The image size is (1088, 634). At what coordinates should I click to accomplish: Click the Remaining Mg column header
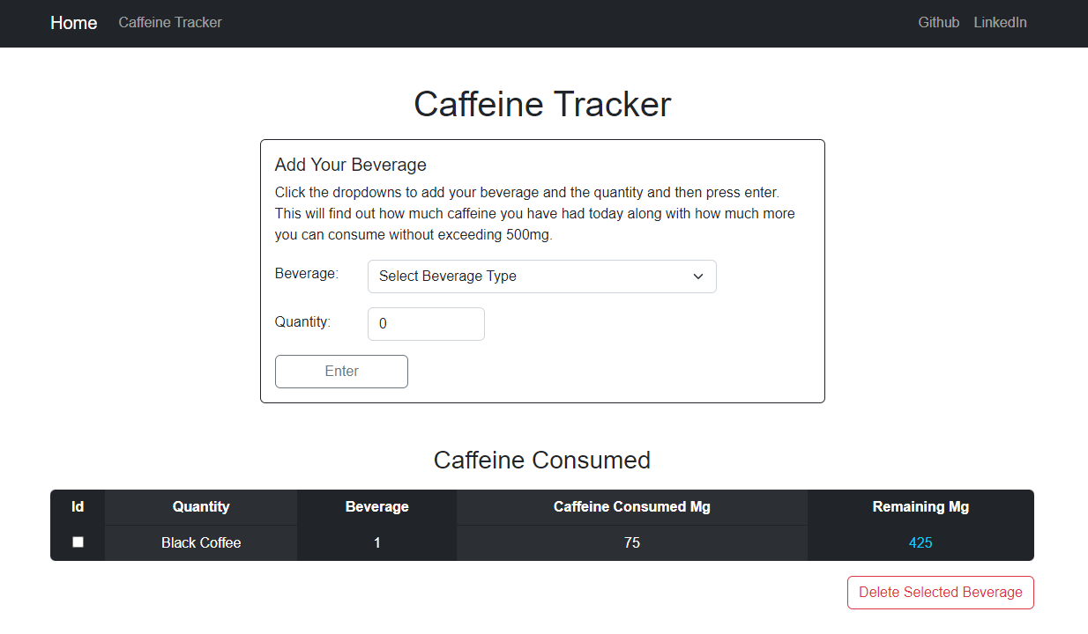click(x=920, y=506)
